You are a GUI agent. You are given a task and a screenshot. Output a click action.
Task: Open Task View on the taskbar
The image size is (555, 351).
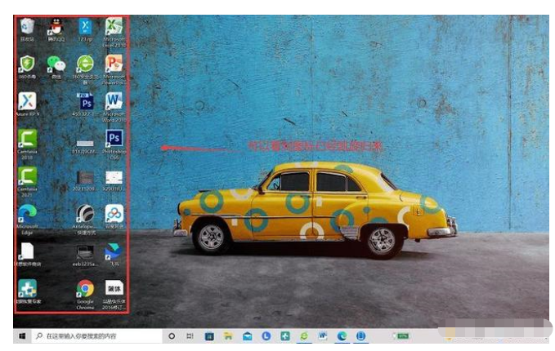pyautogui.click(x=190, y=335)
